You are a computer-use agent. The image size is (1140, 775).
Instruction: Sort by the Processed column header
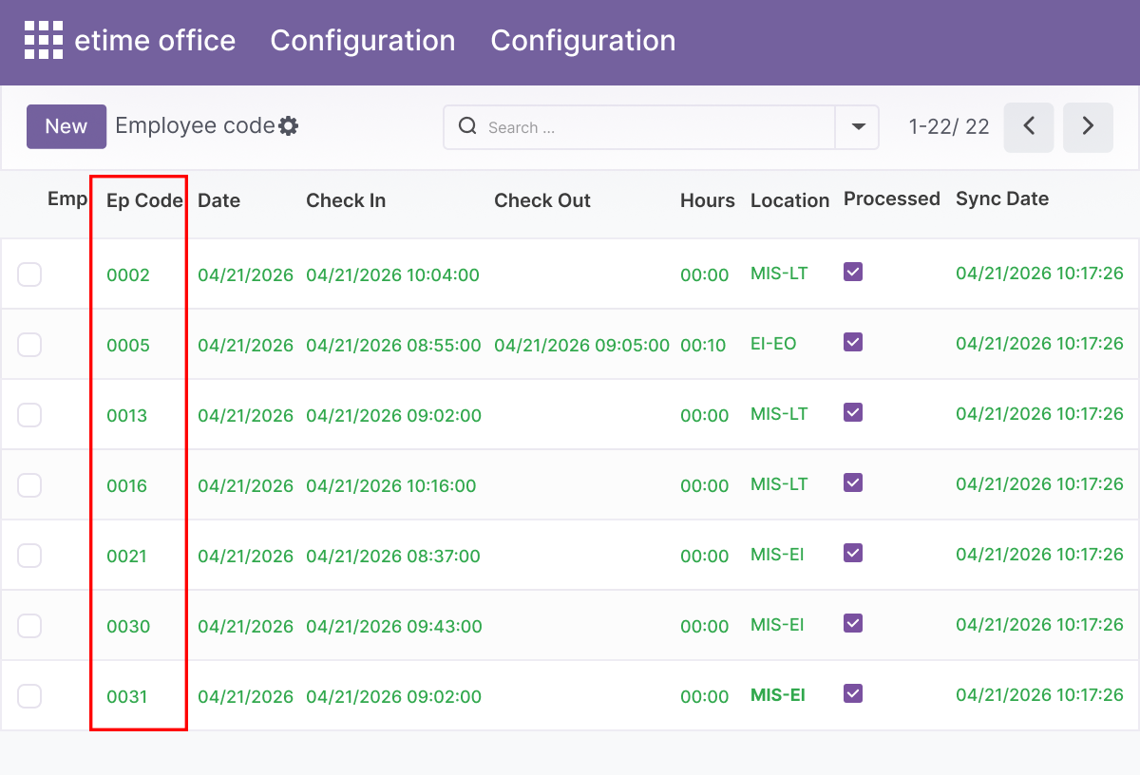(892, 198)
